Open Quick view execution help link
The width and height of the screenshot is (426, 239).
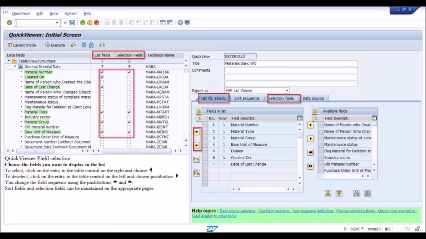pyautogui.click(x=397, y=211)
